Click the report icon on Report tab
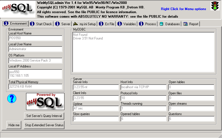The image size is (222, 138). [185, 24]
